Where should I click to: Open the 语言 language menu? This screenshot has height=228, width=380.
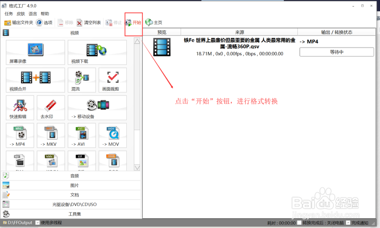pyautogui.click(x=33, y=14)
